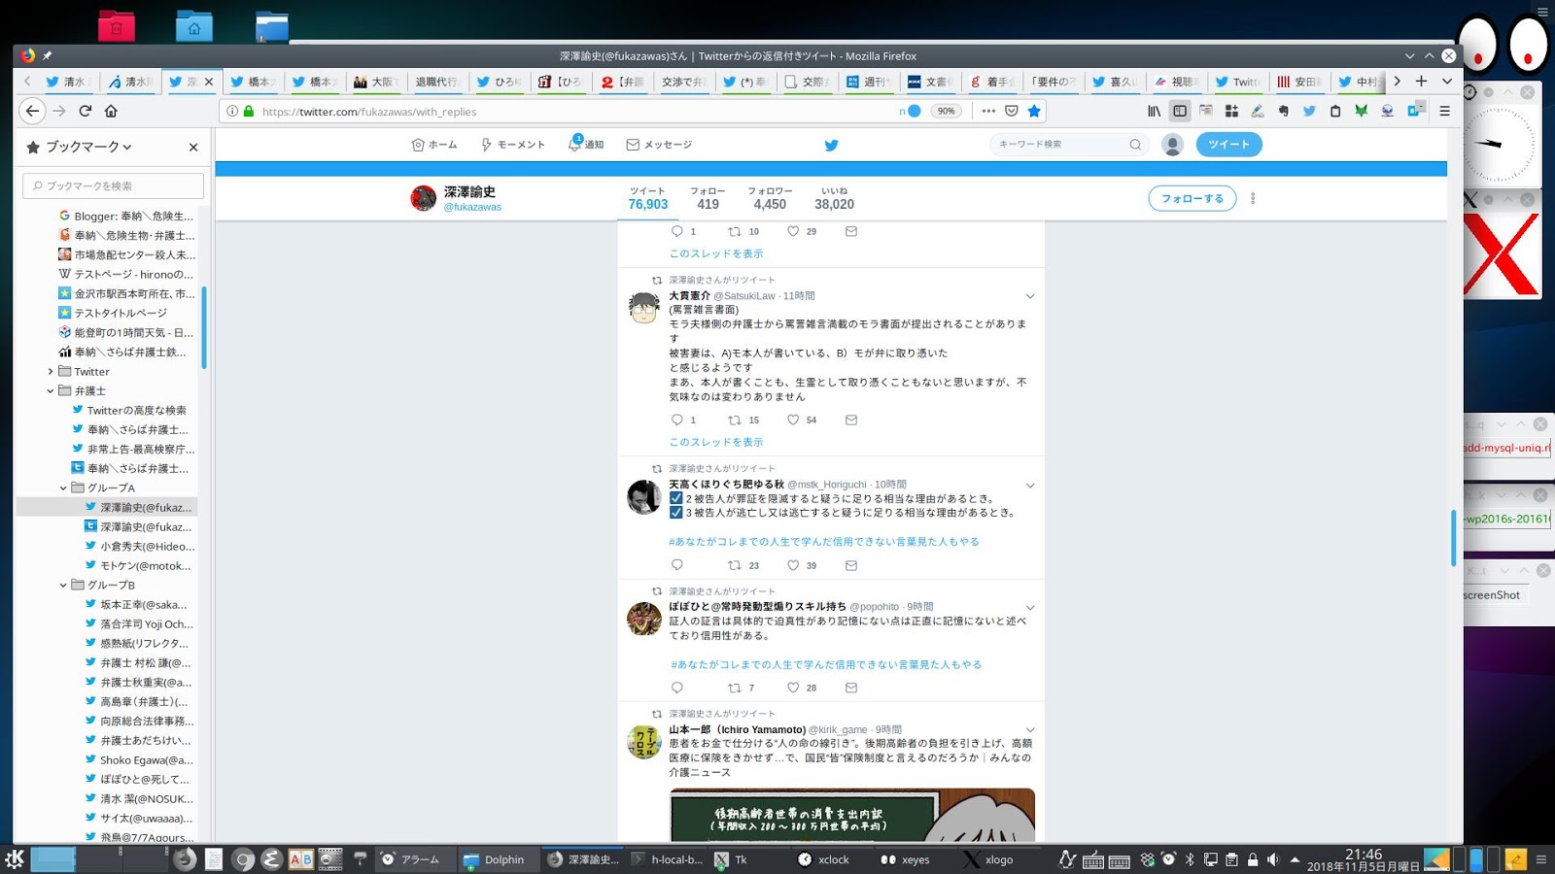Click the 90% zoom level indicator
The width and height of the screenshot is (1555, 874).
(946, 111)
